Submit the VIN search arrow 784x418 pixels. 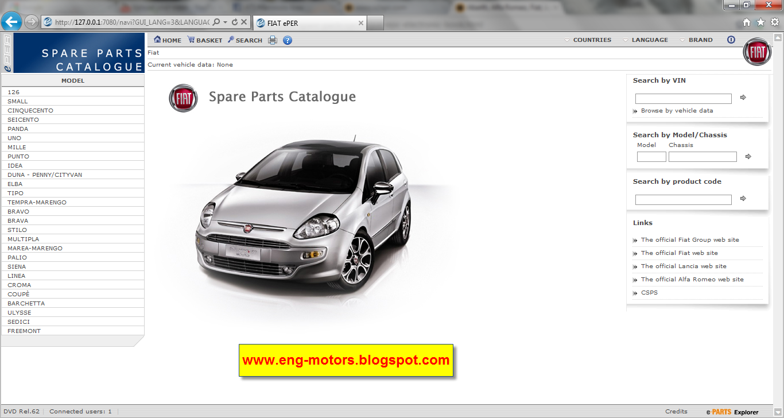(x=743, y=98)
